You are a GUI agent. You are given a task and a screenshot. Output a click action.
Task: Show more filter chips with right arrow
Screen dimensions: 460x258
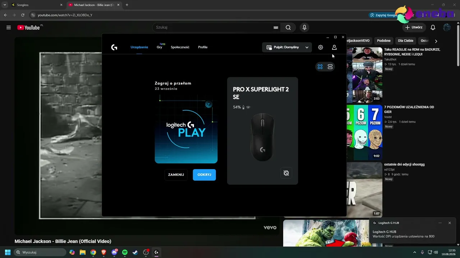(x=436, y=41)
